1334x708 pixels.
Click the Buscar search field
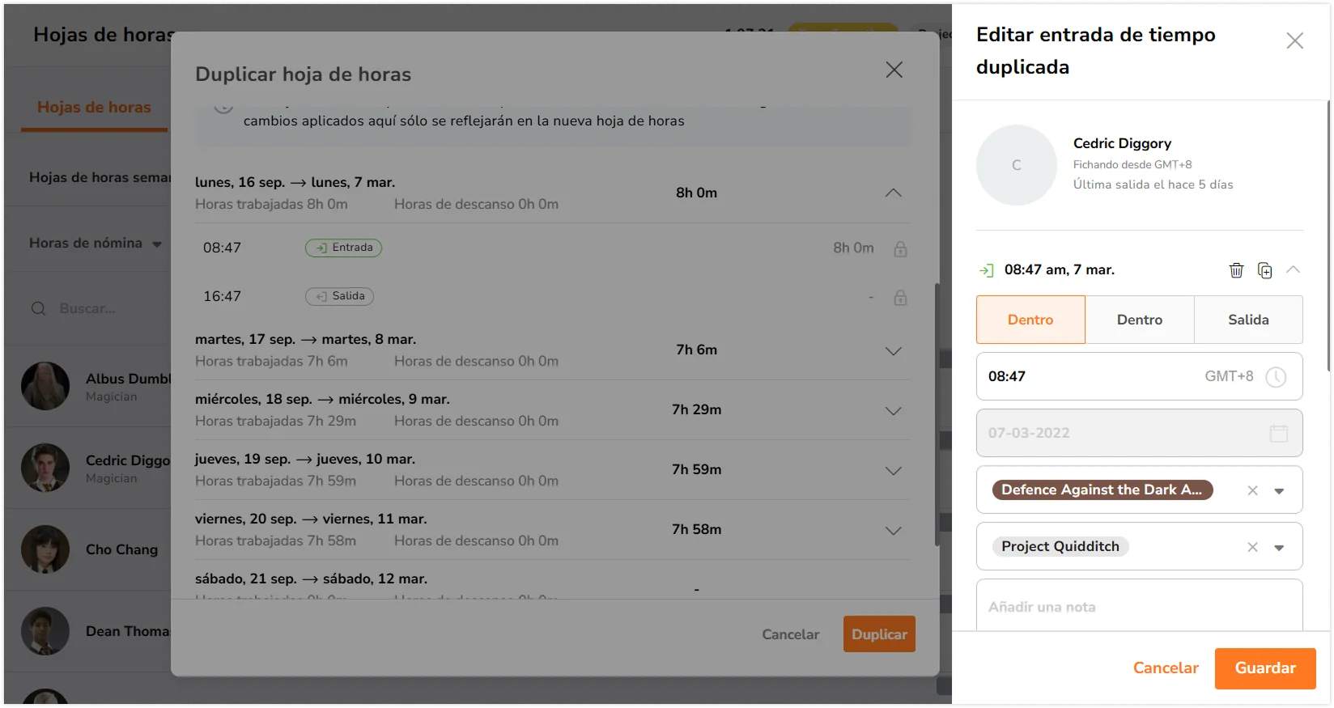(87, 308)
